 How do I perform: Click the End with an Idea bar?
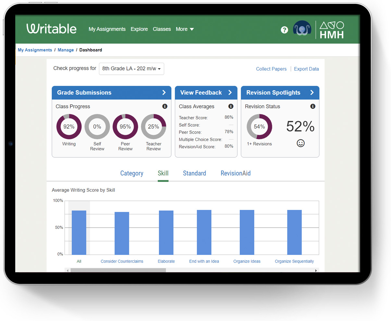(x=204, y=232)
